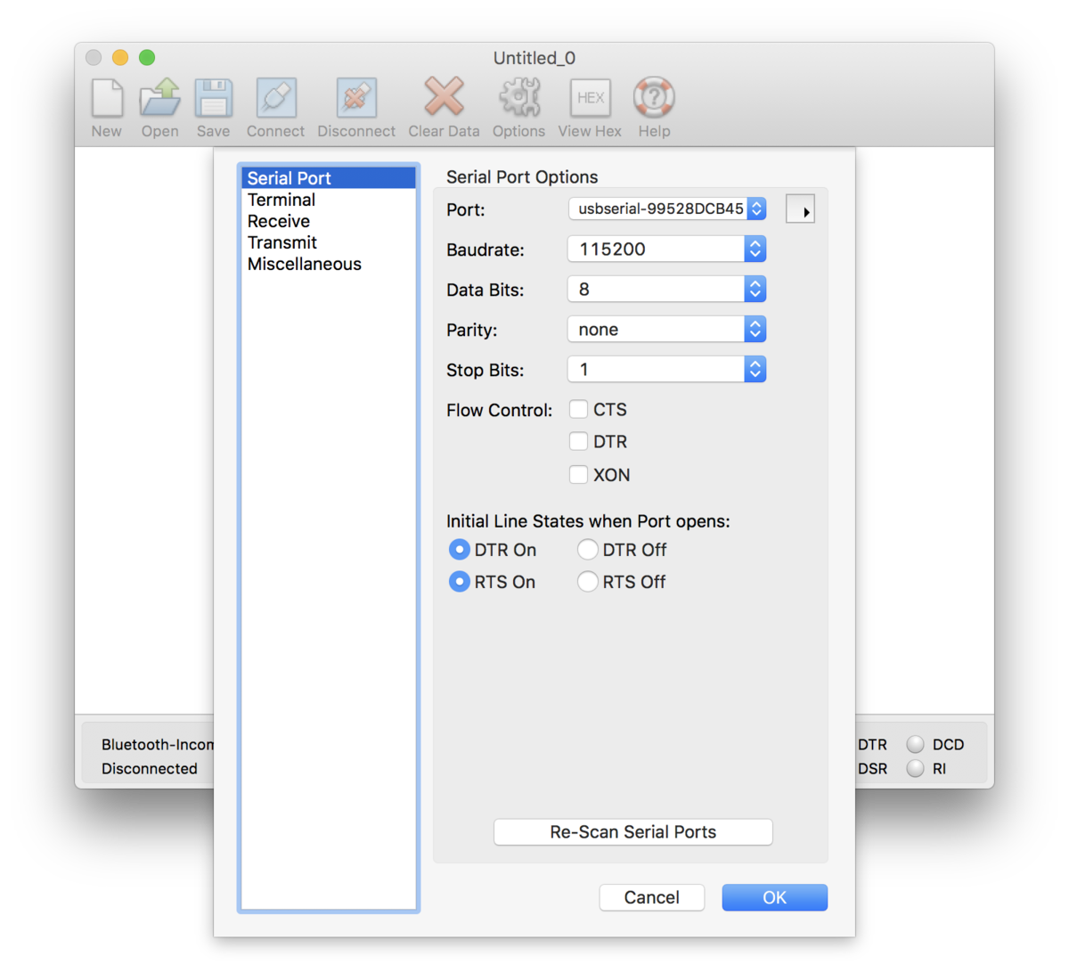Enable DTR flow control checkbox
The height and width of the screenshot is (965, 1069).
click(x=578, y=441)
